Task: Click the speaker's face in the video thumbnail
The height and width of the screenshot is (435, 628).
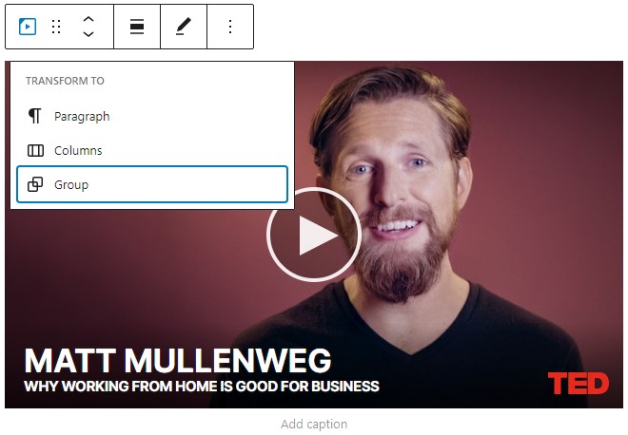Action: pos(395,184)
